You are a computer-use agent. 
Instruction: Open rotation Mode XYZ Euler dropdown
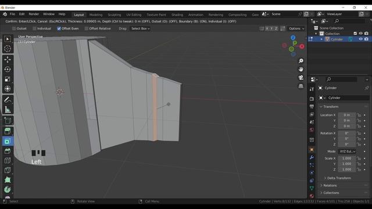[347, 151]
